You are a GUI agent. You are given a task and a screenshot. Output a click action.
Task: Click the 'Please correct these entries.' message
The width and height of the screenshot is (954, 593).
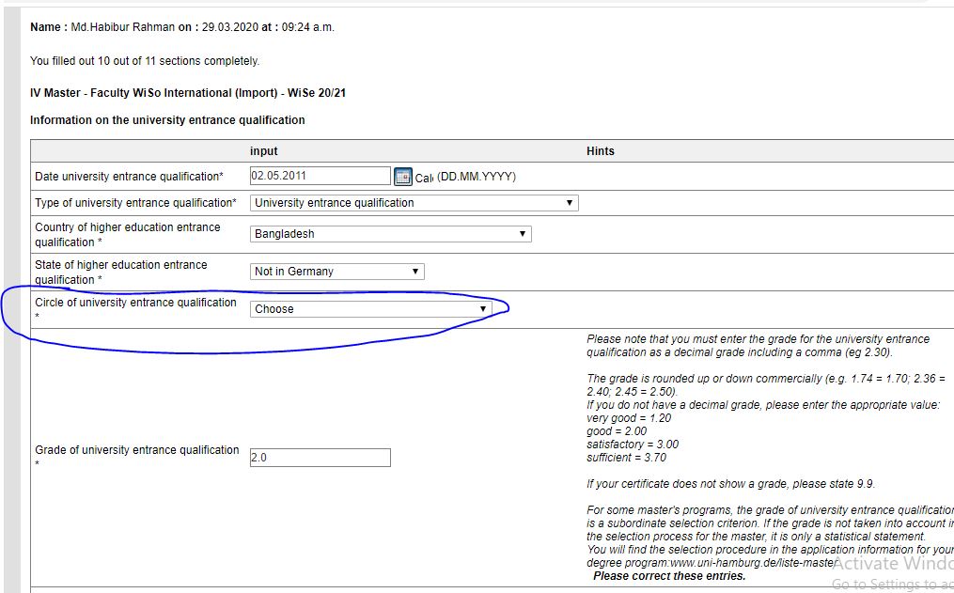point(668,576)
